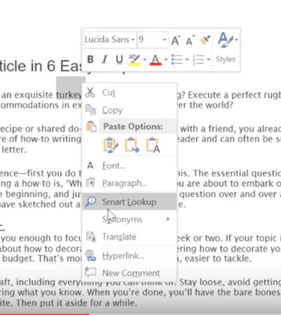Toggle Italic formatting in mini toolbar

(105, 59)
